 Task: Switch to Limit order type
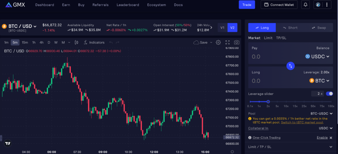(268, 38)
